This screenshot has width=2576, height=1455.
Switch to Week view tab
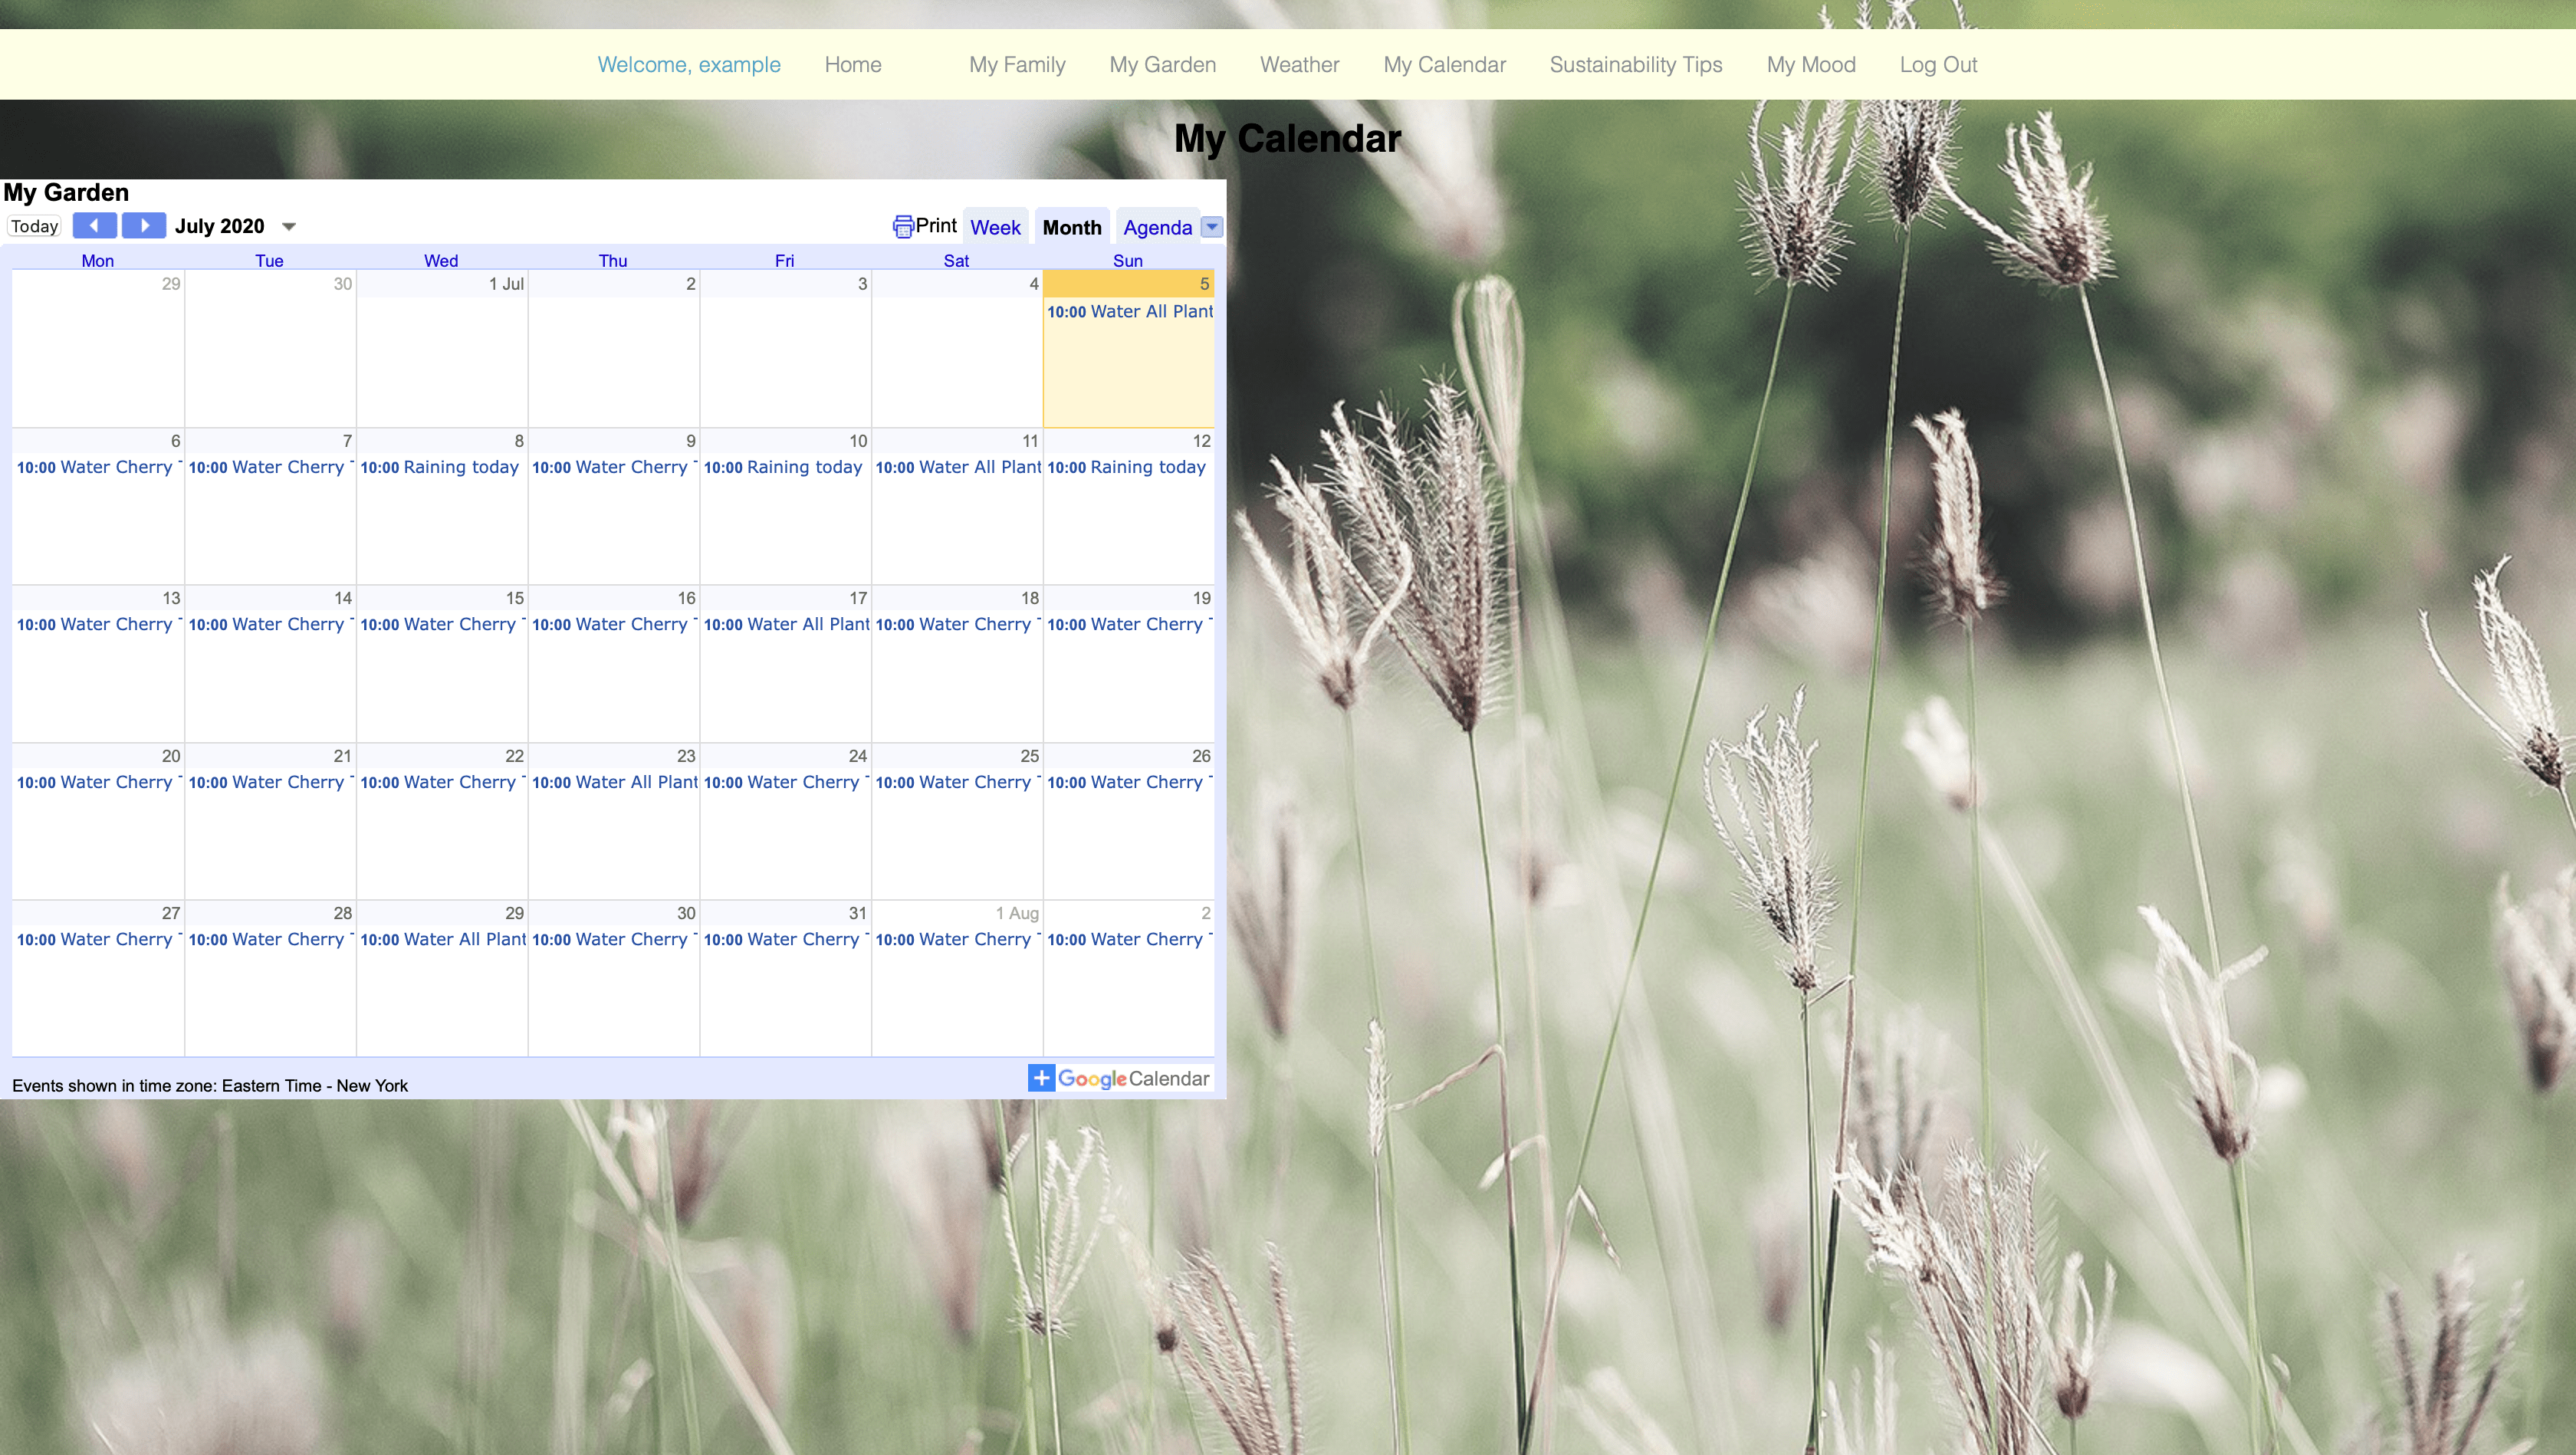tap(995, 228)
